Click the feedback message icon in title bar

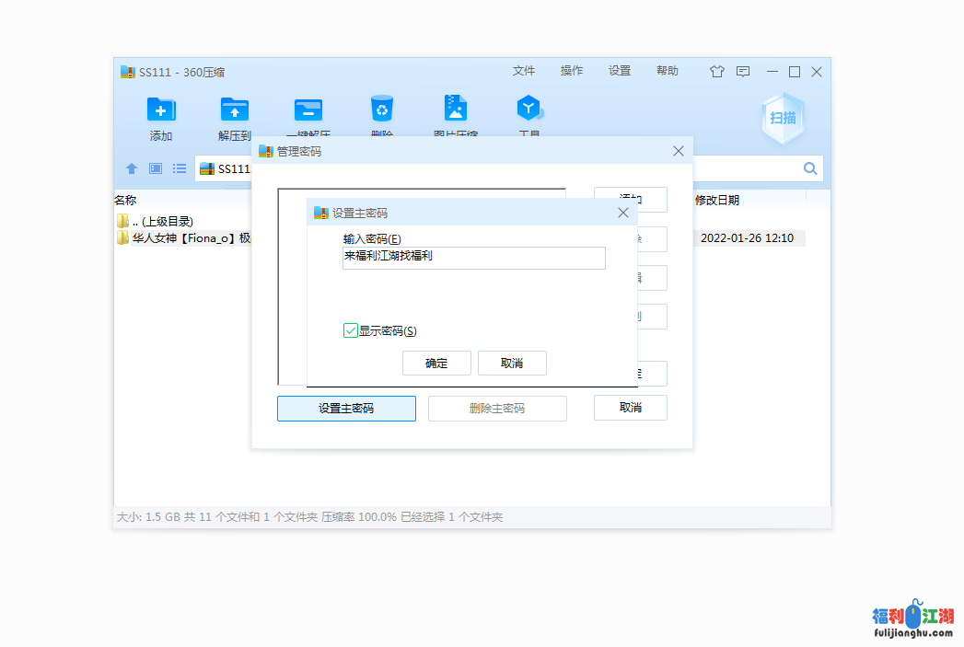(743, 72)
